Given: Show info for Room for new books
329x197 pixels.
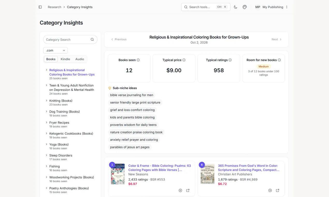Looking at the screenshot, I should (279, 60).
